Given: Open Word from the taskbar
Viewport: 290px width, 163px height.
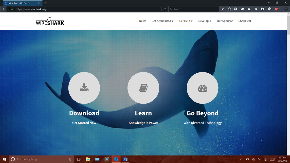Looking at the screenshot, I should pyautogui.click(x=125, y=159).
